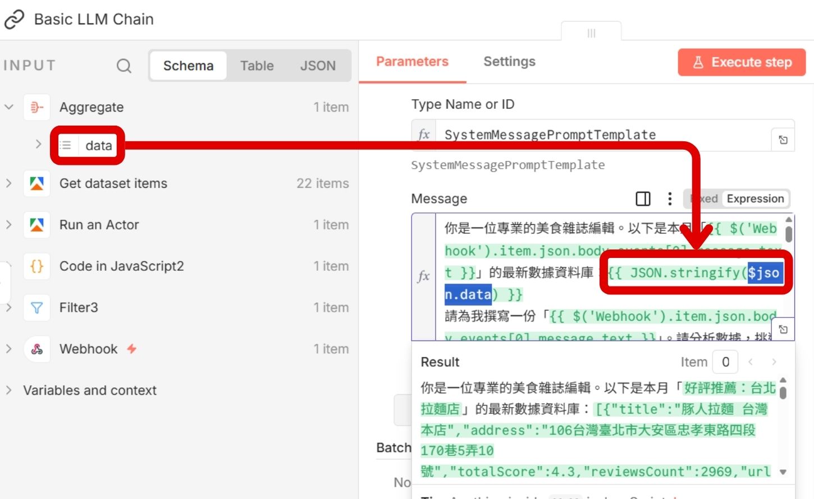Open the JSON view of input data
Image resolution: width=814 pixels, height=499 pixels.
tap(318, 66)
